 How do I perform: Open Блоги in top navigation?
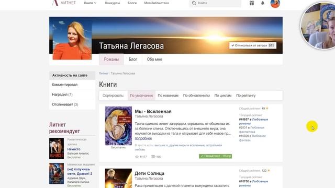[132, 3]
